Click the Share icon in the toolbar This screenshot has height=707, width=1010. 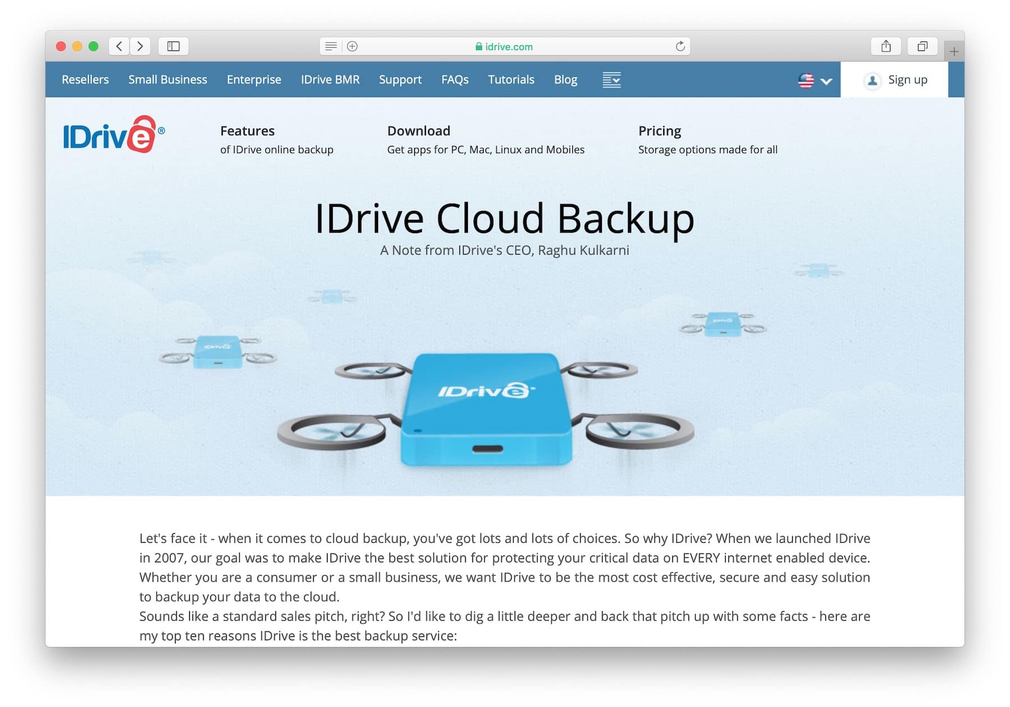(886, 46)
